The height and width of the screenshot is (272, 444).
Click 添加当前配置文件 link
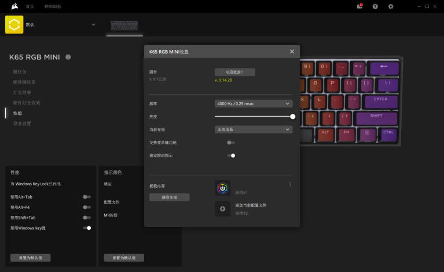251,206
